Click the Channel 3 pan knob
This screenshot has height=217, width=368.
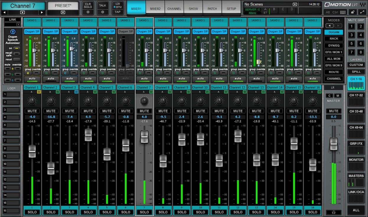pos(70,101)
